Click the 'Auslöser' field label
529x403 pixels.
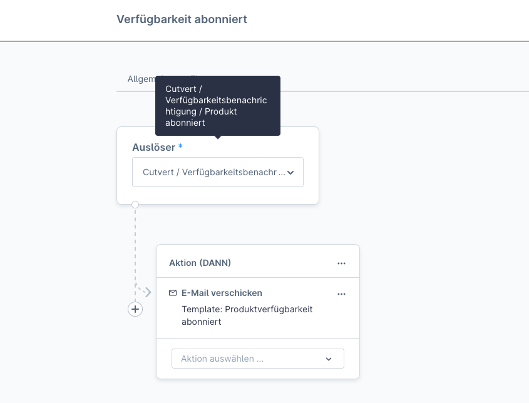point(153,147)
